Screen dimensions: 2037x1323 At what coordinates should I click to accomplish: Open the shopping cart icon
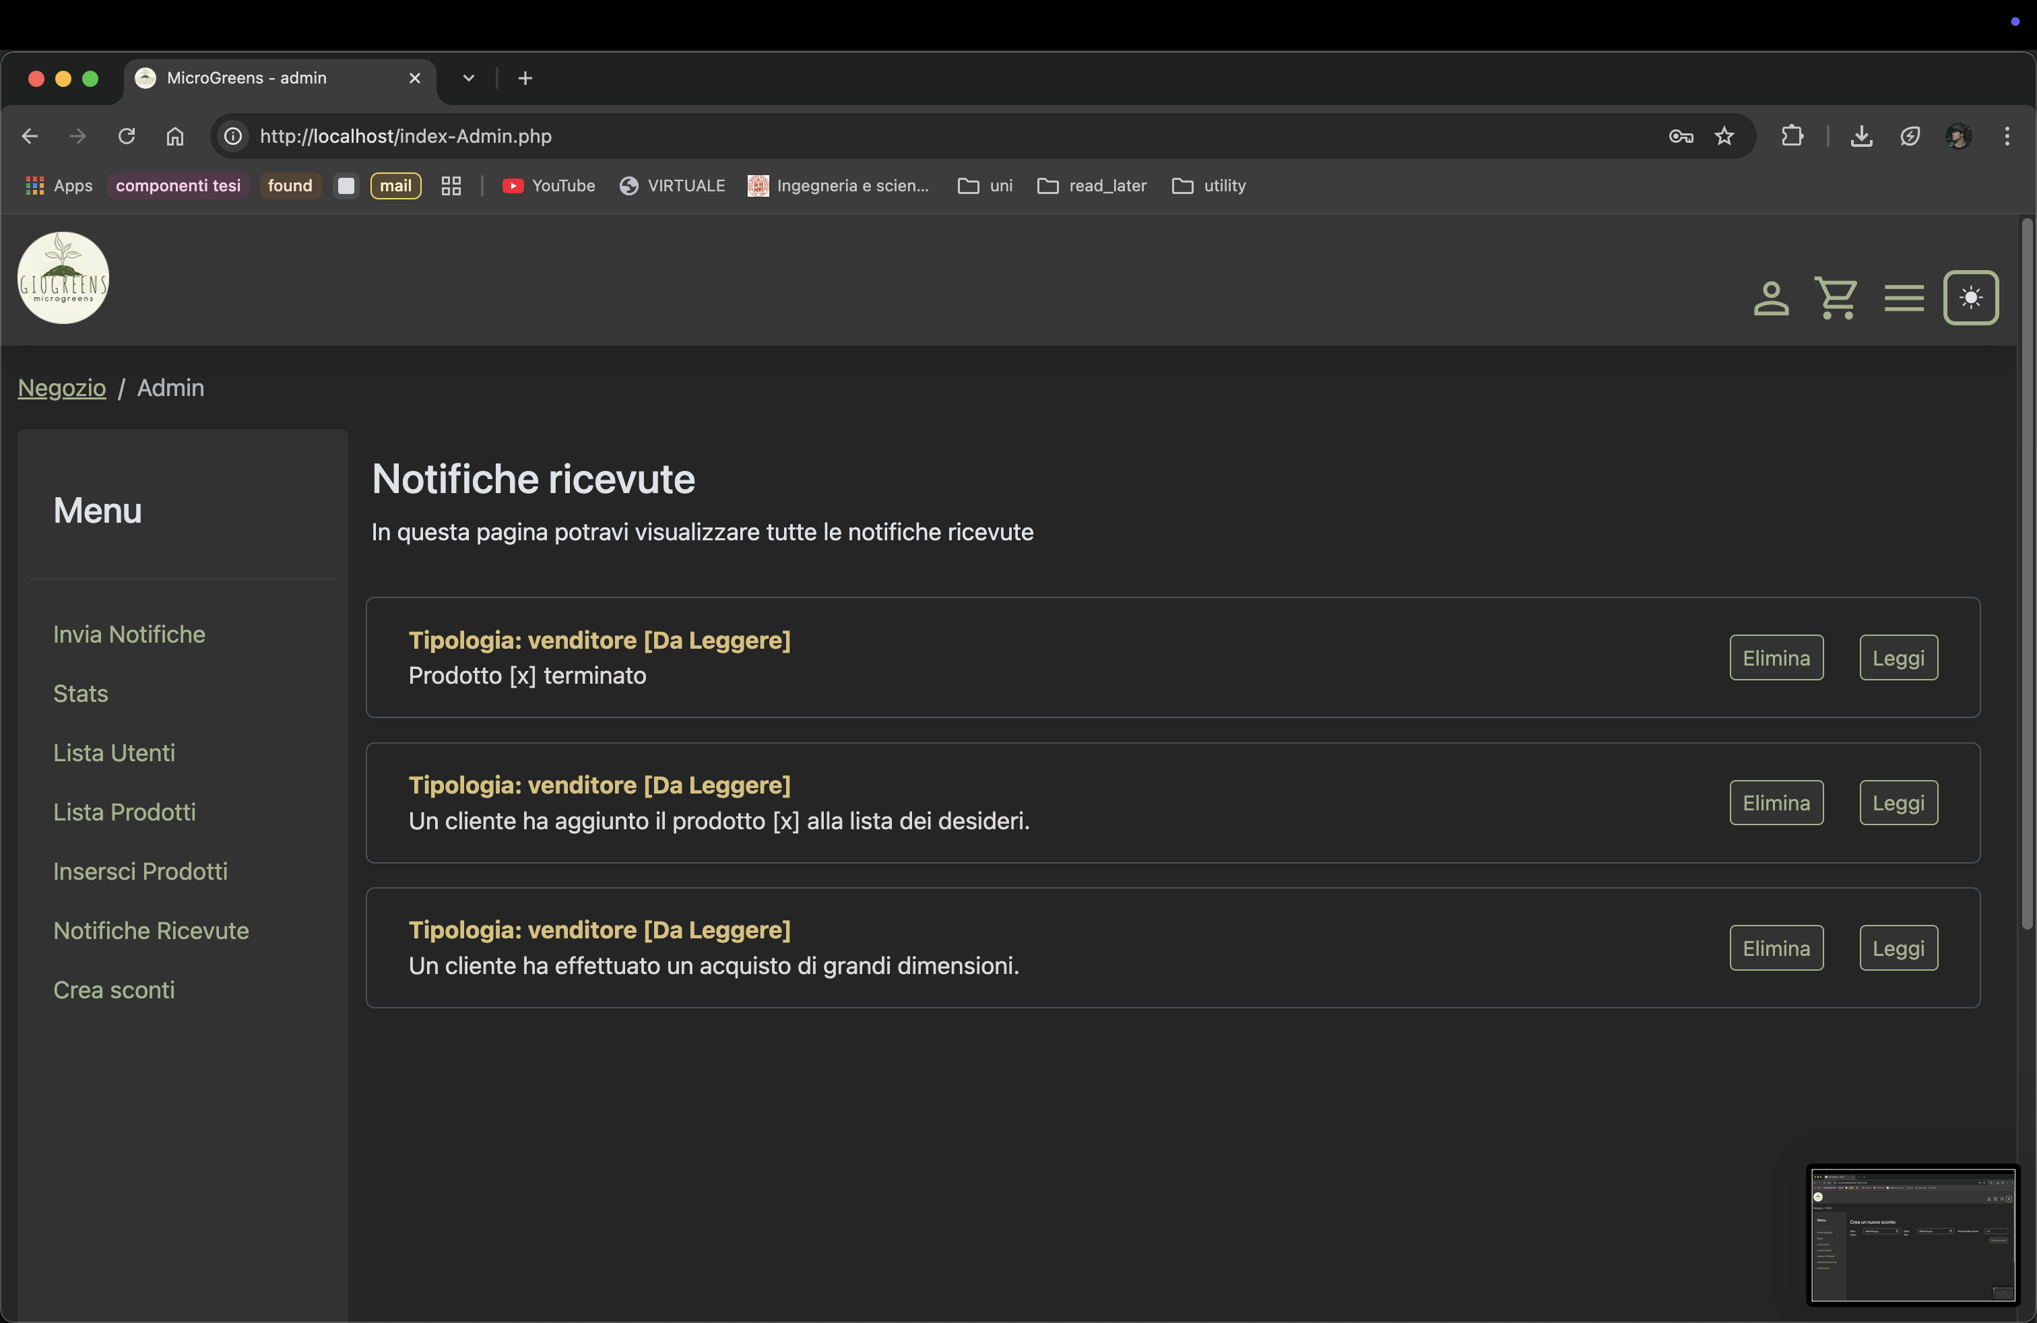pyautogui.click(x=1835, y=298)
